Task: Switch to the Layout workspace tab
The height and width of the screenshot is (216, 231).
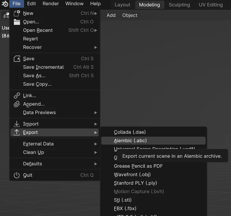Action: pos(122,5)
